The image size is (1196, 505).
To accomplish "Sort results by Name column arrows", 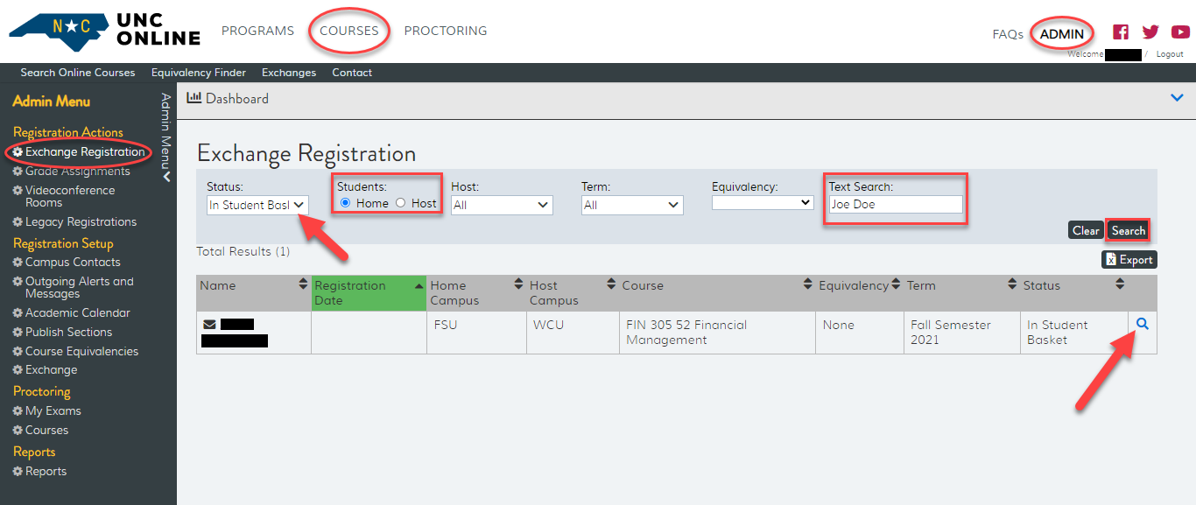I will [x=304, y=285].
